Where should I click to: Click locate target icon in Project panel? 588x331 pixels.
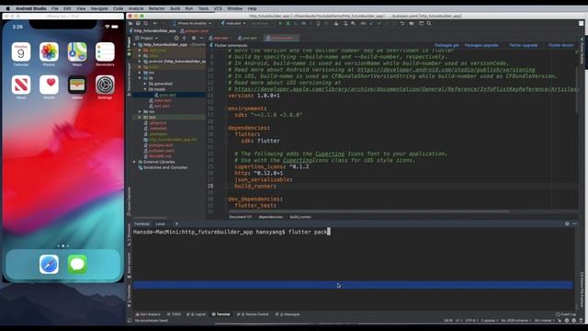(x=176, y=38)
